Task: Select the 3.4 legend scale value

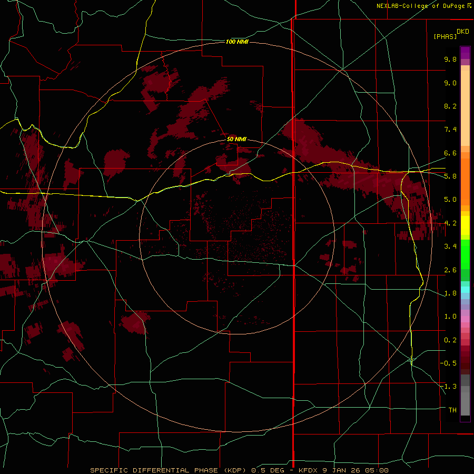Action: click(450, 246)
